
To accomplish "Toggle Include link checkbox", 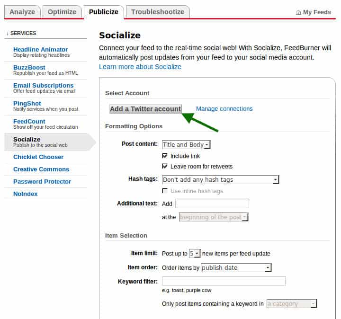I will [x=165, y=156].
